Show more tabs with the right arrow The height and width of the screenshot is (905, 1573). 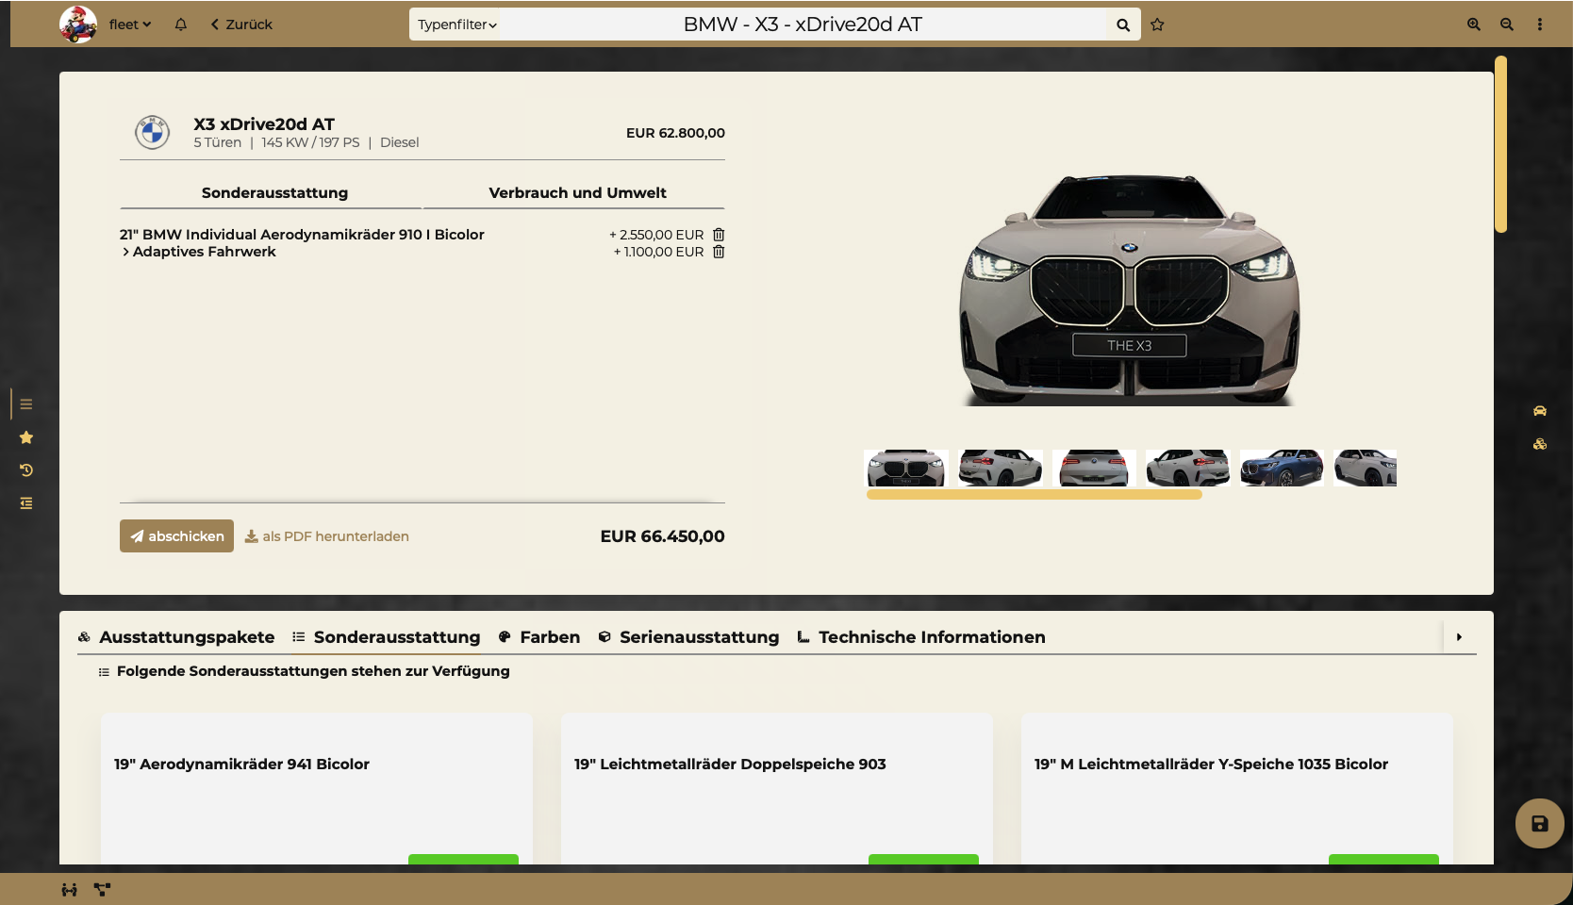coord(1459,637)
